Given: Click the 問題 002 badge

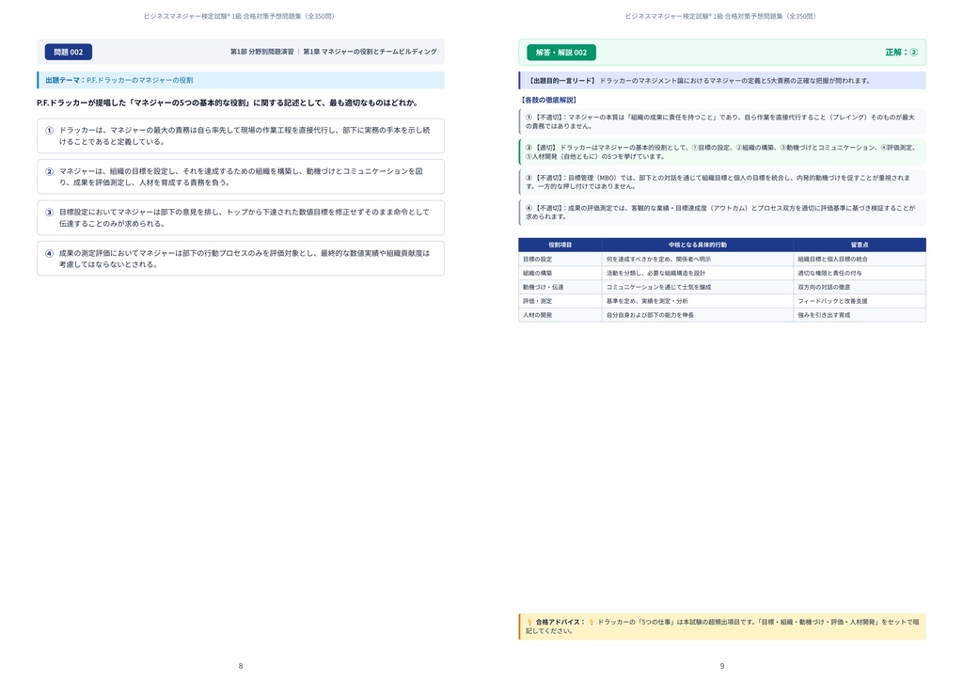Looking at the screenshot, I should pyautogui.click(x=68, y=52).
